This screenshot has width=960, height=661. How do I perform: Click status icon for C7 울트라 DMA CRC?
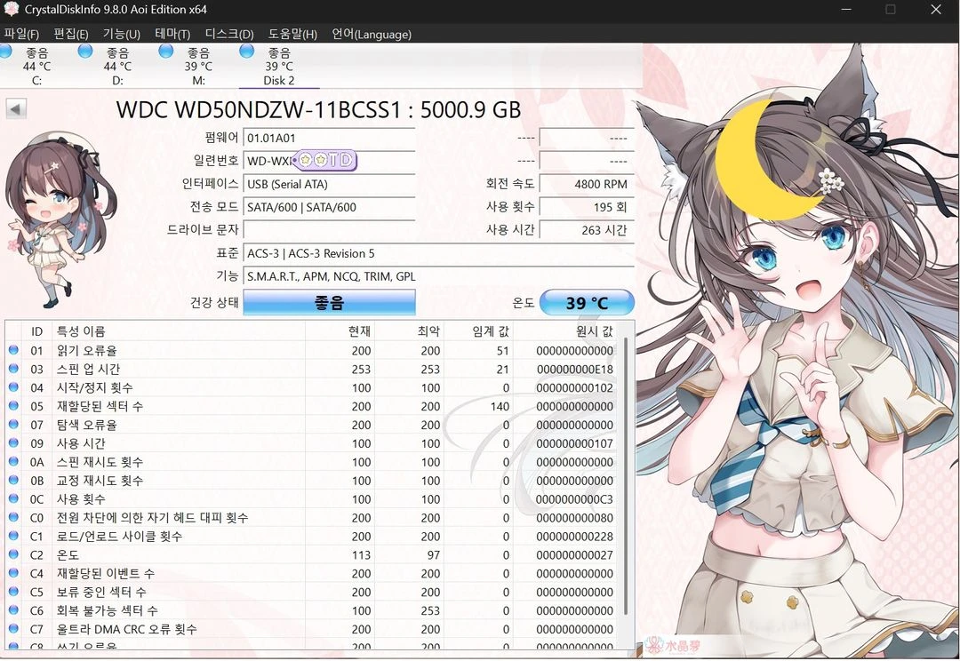tap(13, 628)
